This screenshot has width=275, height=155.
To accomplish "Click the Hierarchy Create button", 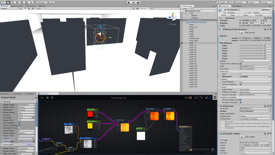I will 185,9.
